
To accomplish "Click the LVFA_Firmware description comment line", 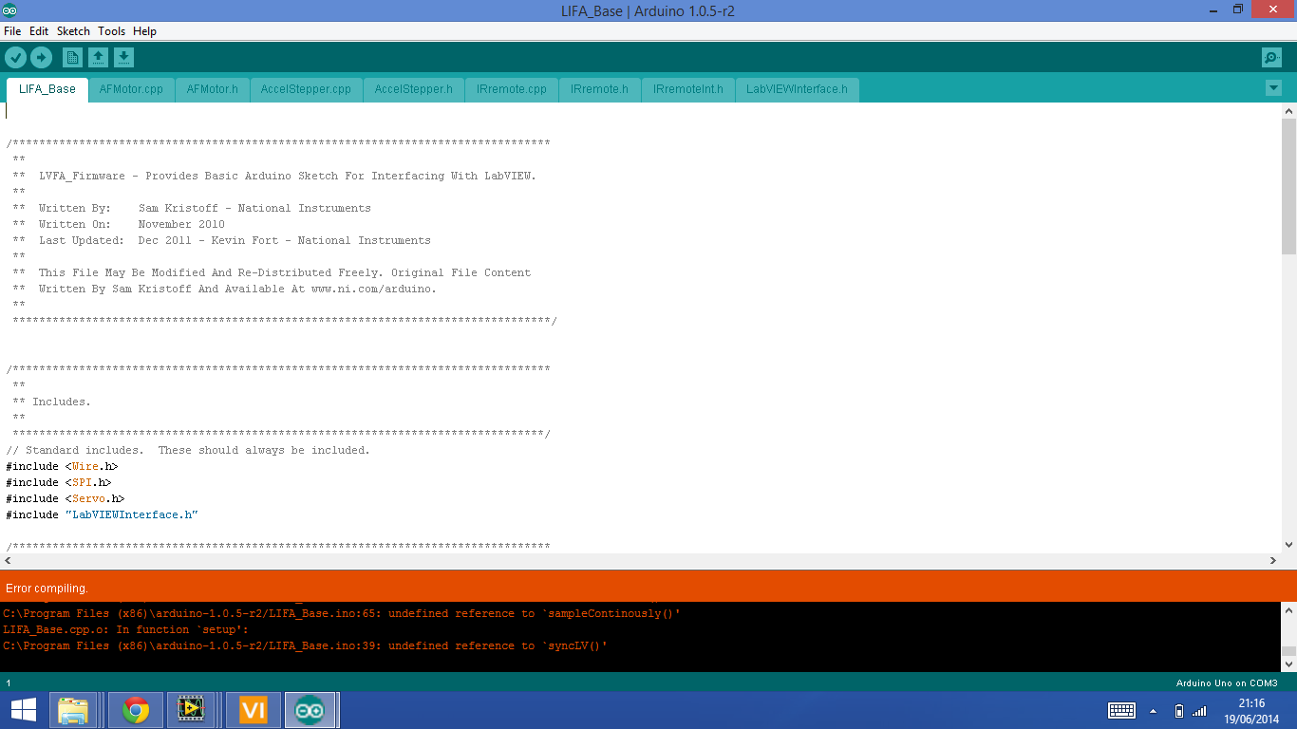I will tap(274, 176).
